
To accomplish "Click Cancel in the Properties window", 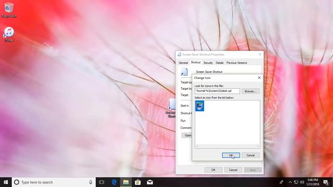I will pos(233,170).
